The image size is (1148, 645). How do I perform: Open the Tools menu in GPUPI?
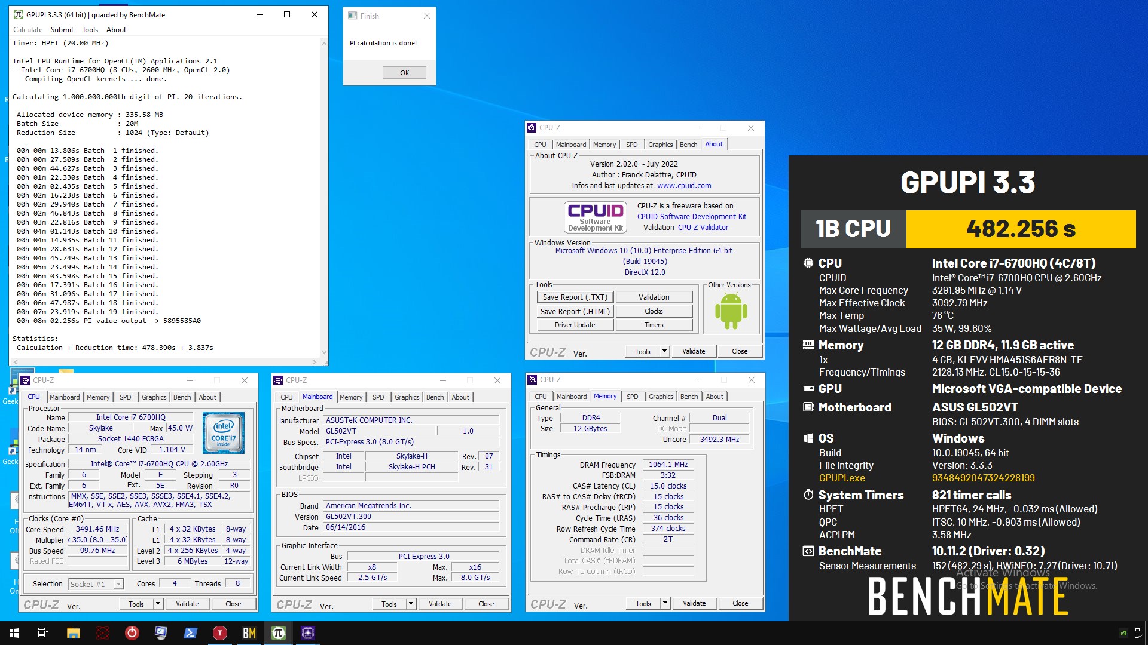point(90,30)
